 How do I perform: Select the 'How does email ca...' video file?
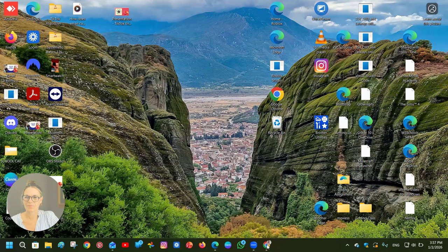point(77,14)
